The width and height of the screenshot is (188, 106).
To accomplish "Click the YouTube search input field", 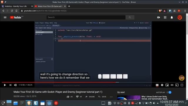I will (86, 17).
